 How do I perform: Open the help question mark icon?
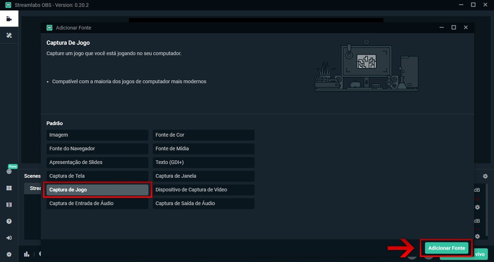click(9, 221)
